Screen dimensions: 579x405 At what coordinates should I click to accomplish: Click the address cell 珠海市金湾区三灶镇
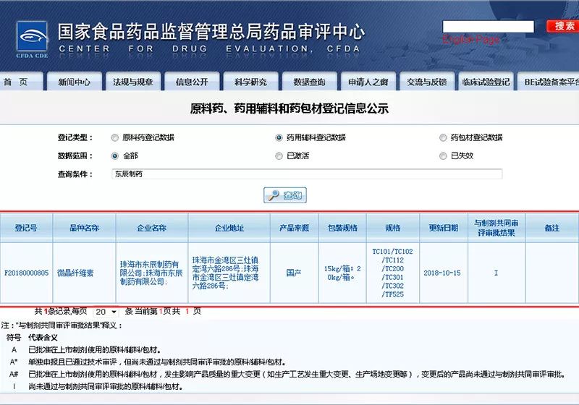tap(229, 273)
